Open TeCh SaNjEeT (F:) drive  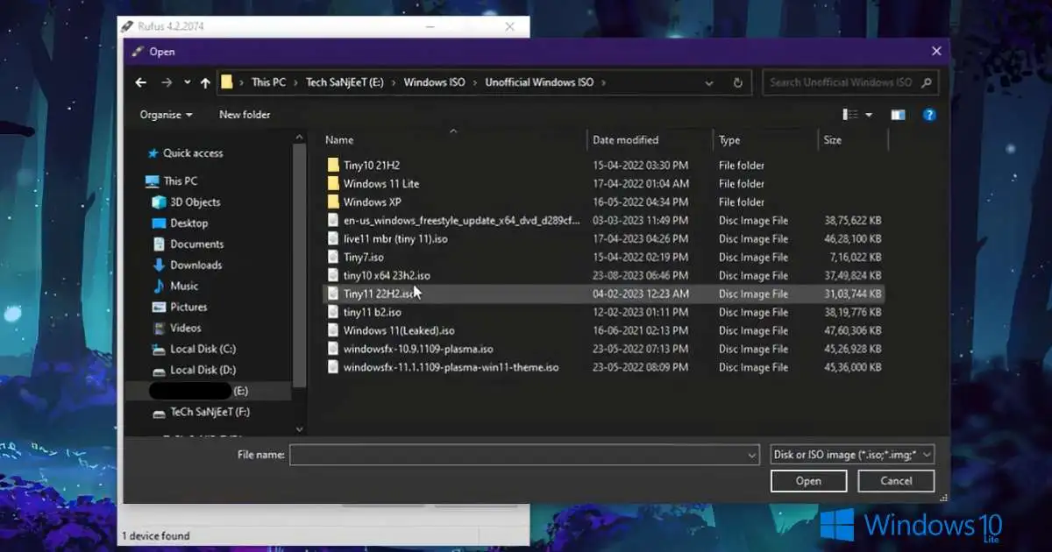tap(210, 412)
